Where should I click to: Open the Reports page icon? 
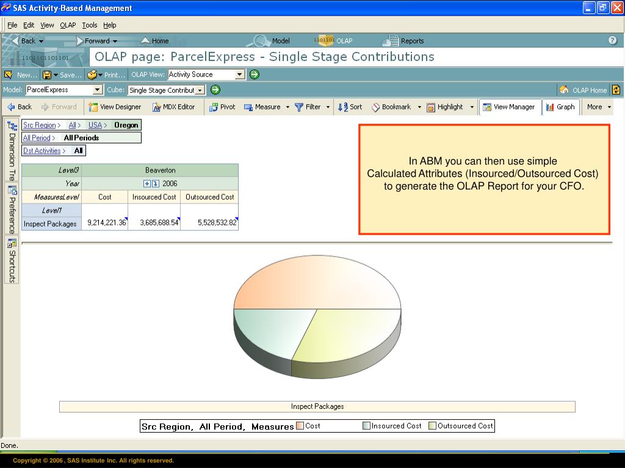point(391,41)
